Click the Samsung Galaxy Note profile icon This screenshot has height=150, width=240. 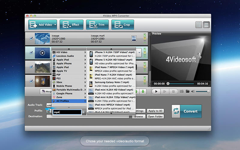(91, 84)
